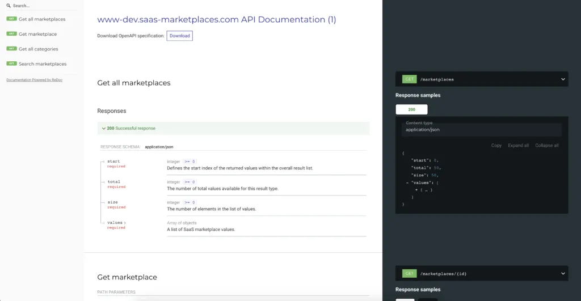Open the application/json content type selector

coord(481,130)
